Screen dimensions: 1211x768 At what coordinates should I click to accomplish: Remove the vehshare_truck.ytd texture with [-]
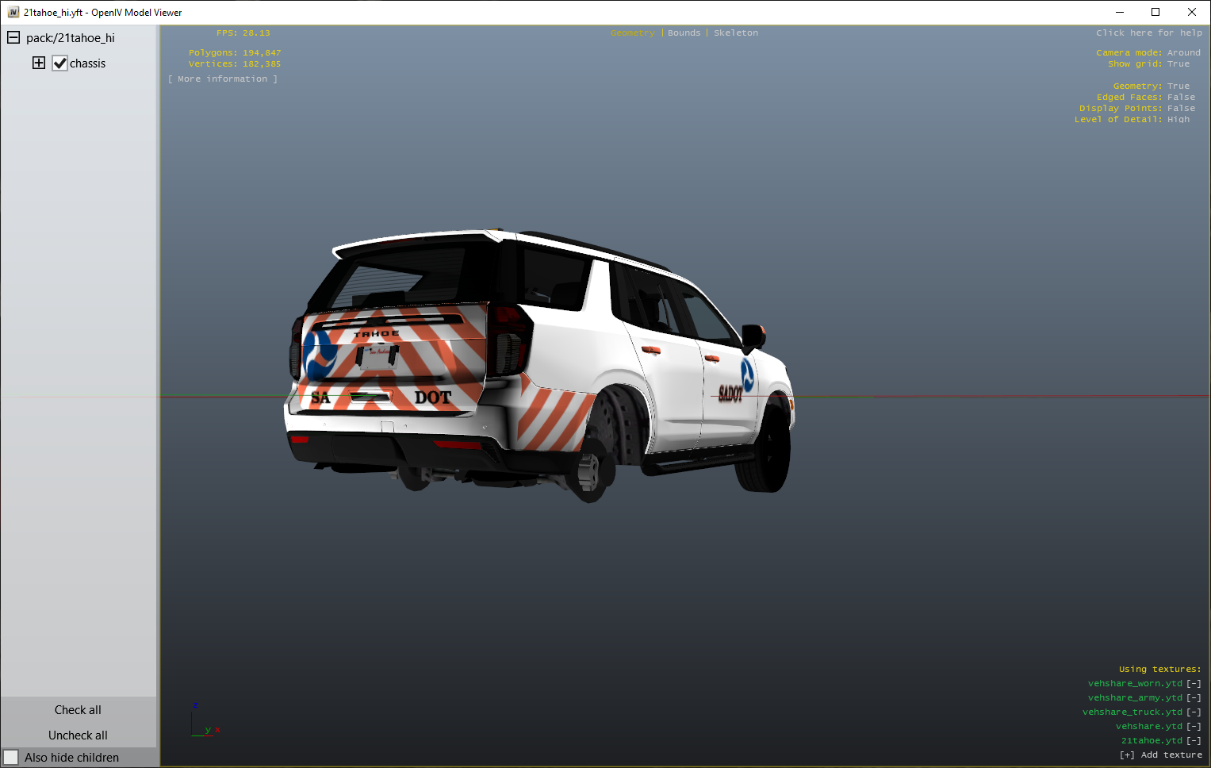pos(1194,712)
